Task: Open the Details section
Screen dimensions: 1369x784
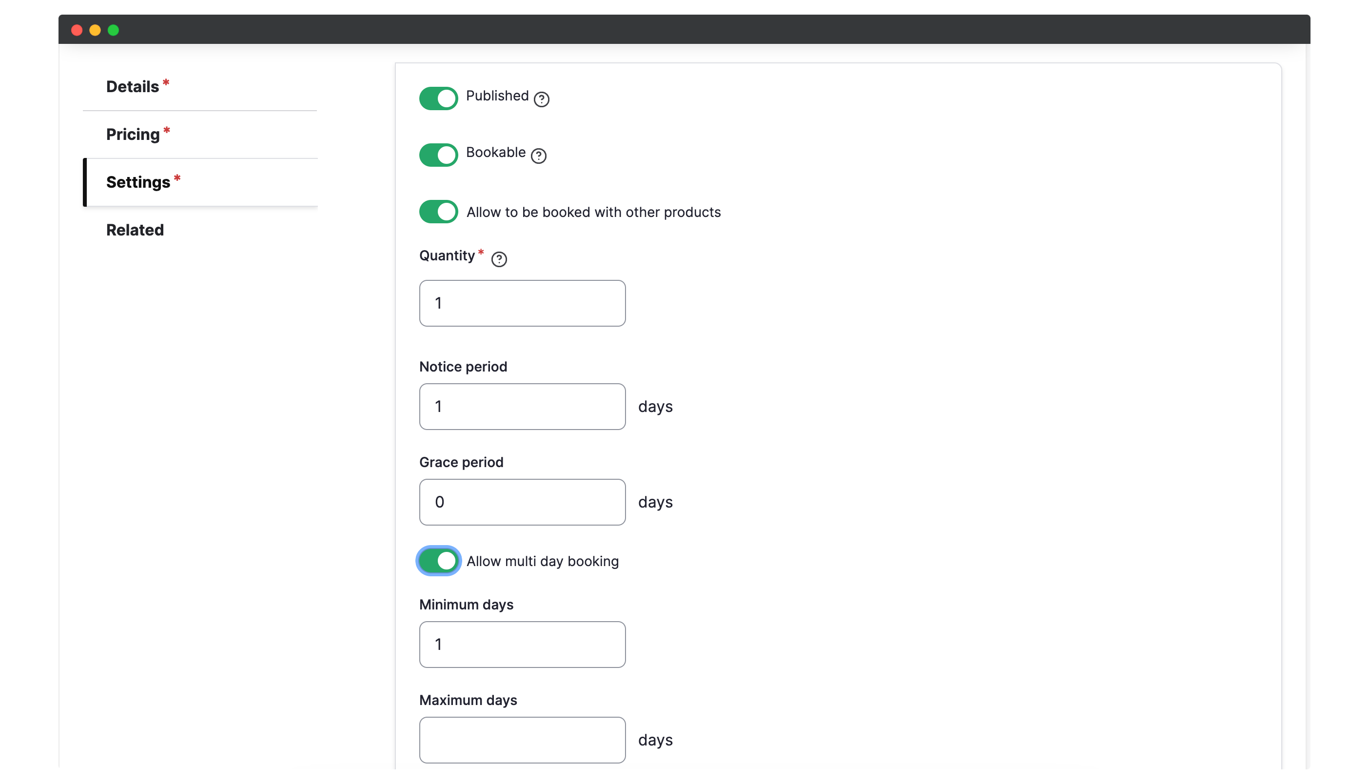Action: [x=133, y=85]
